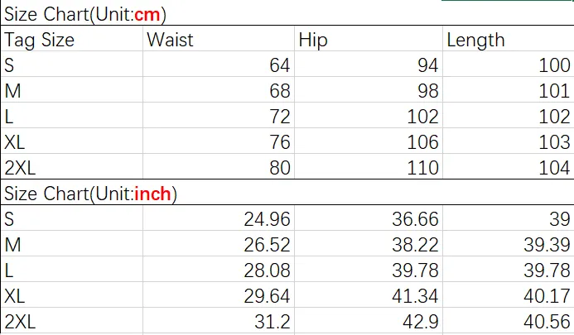Screen dimensions: 574x335
Task: Click the 'Size Chart(Unit:inch)' title cell
Action: 287,193
